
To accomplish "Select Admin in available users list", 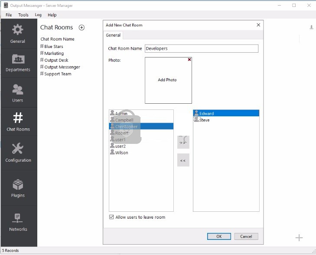I will (141, 113).
